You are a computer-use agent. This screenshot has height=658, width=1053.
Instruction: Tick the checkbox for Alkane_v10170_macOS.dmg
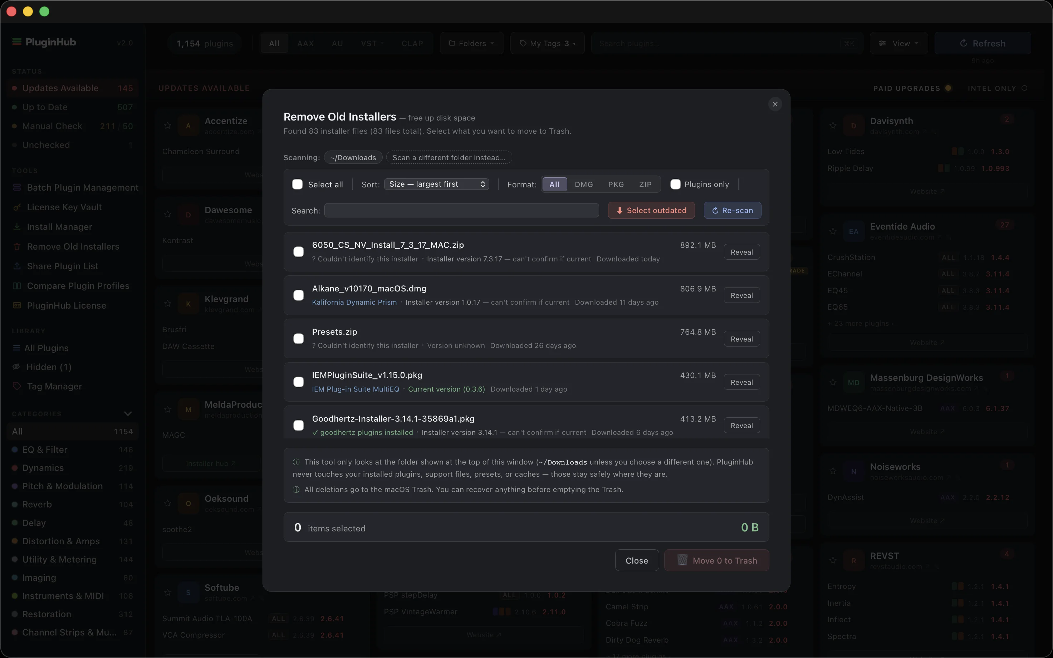[299, 295]
